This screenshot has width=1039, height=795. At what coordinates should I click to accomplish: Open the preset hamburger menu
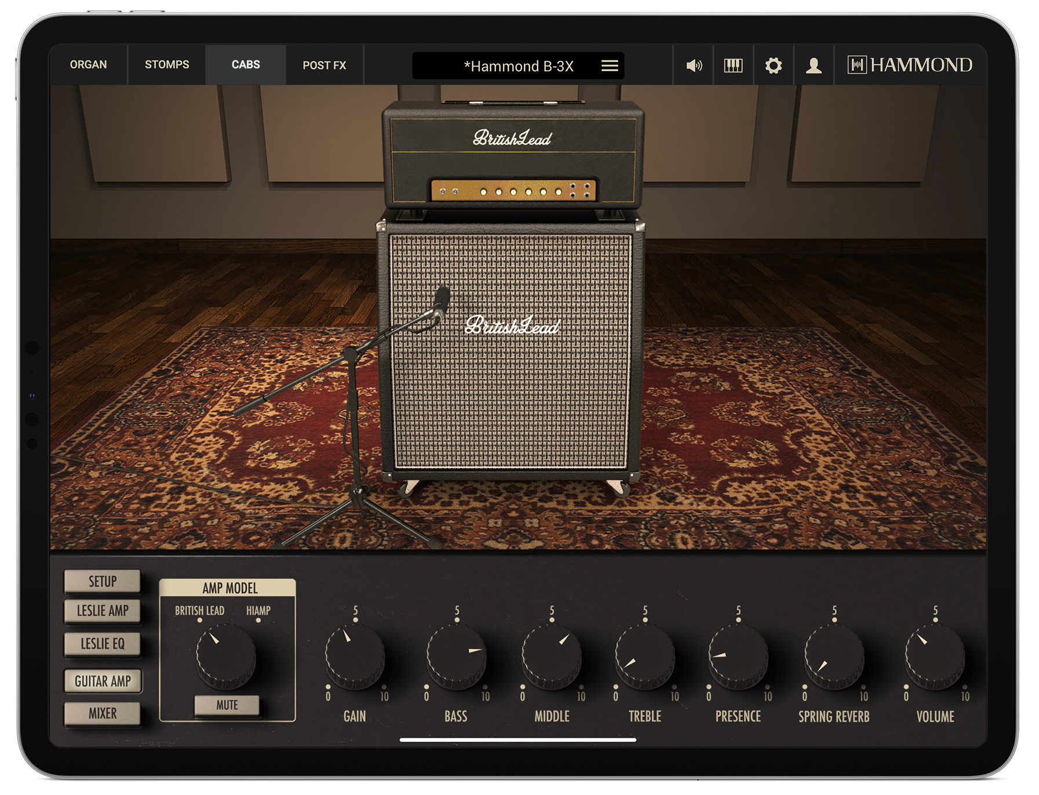coord(609,65)
